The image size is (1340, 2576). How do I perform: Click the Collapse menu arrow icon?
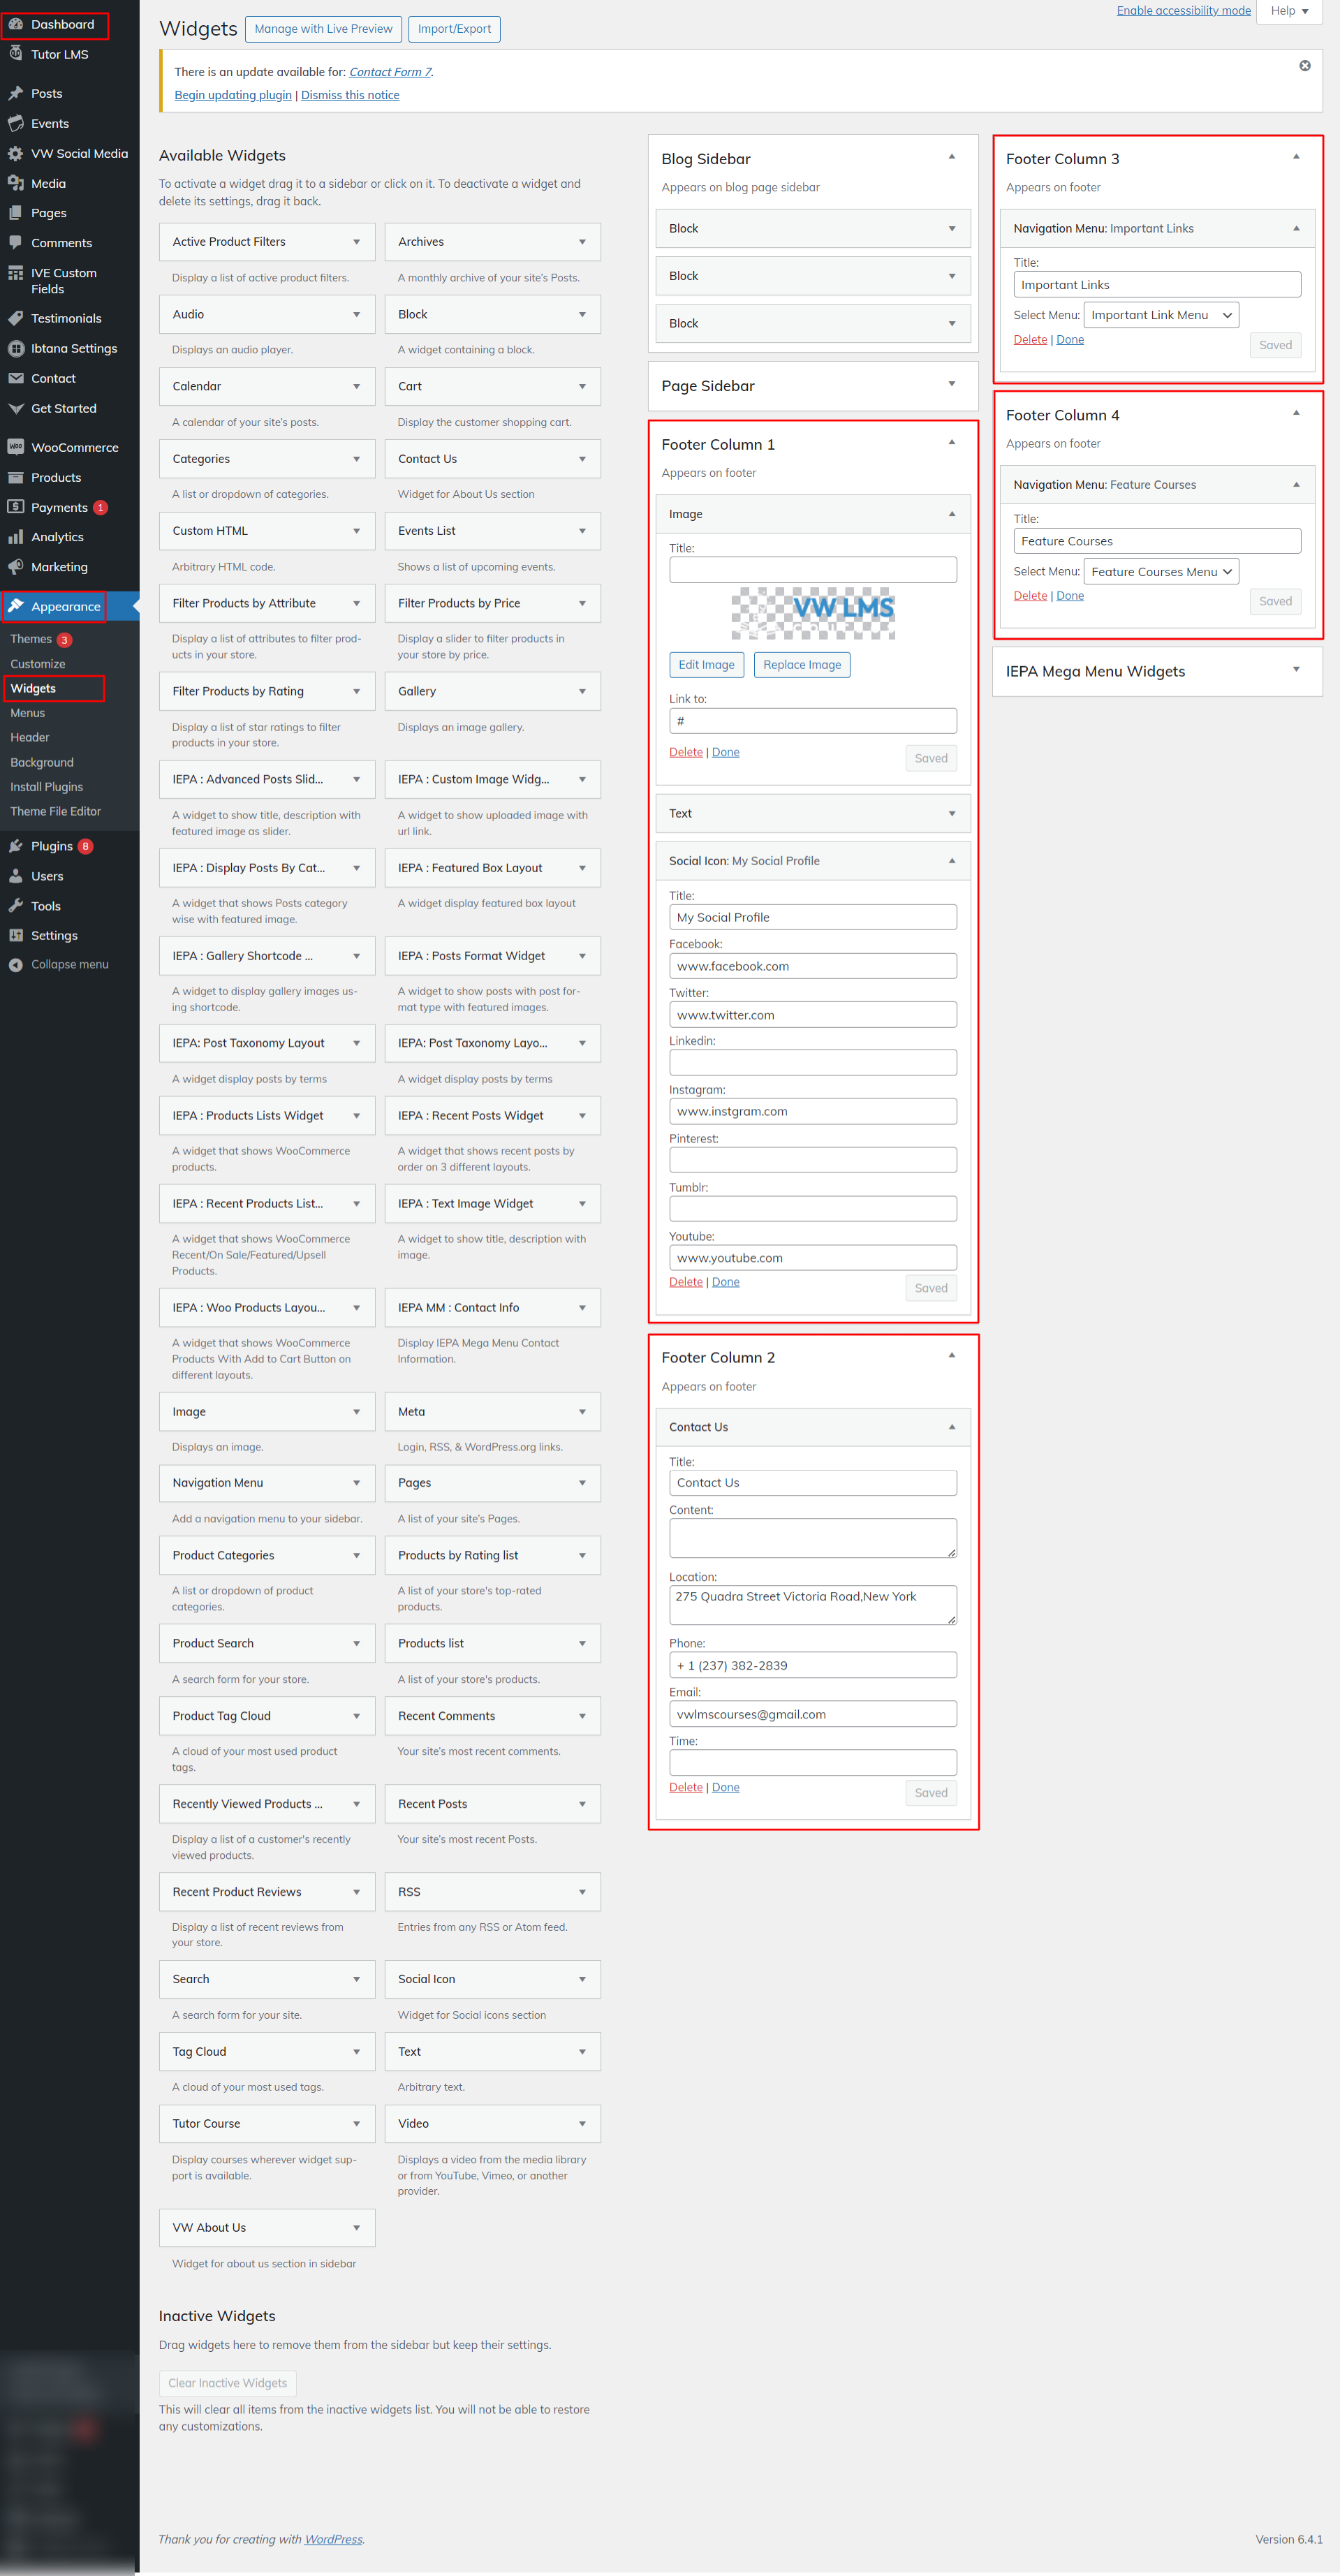tap(16, 965)
